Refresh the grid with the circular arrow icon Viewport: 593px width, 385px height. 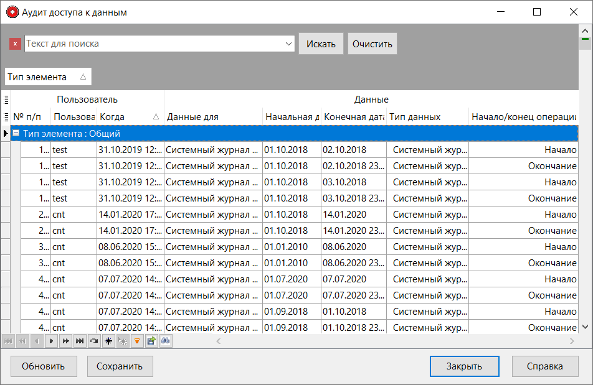94,341
